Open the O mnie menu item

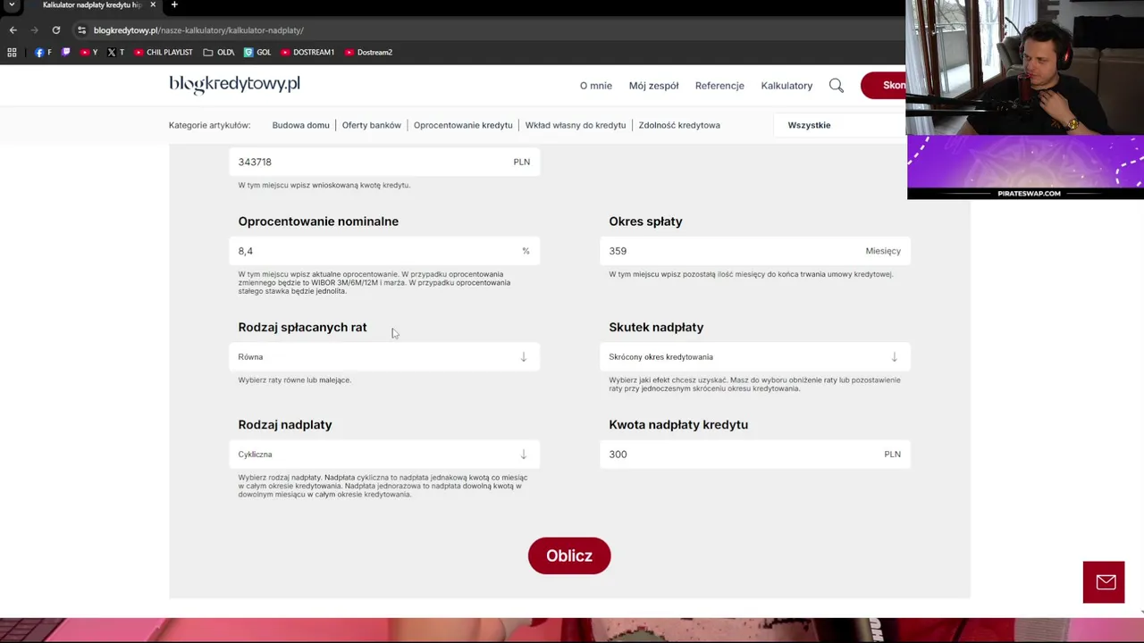(595, 86)
